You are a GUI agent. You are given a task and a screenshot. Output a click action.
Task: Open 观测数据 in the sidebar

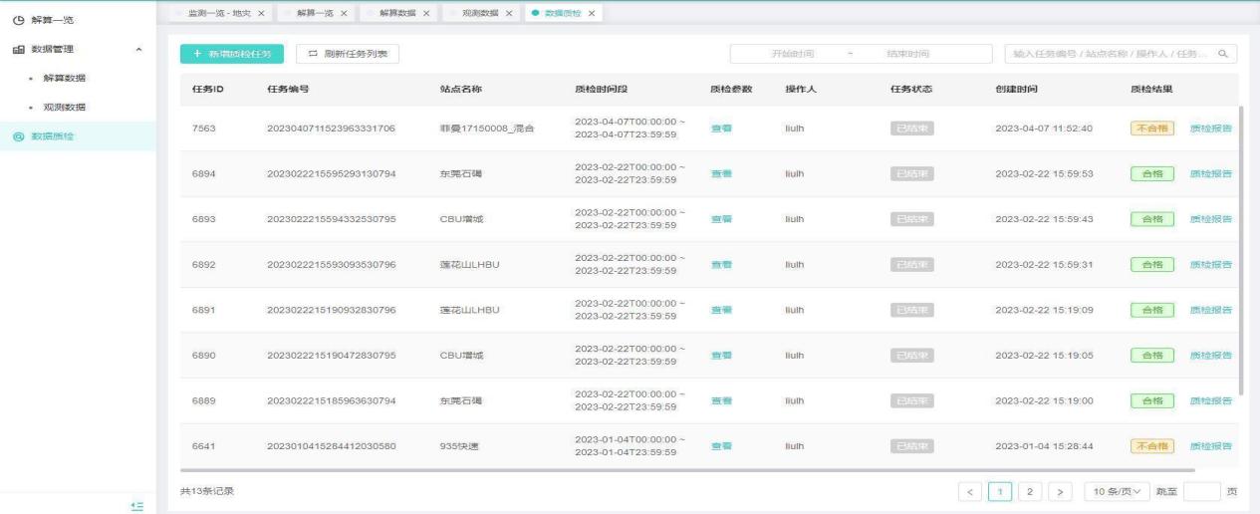(65, 107)
